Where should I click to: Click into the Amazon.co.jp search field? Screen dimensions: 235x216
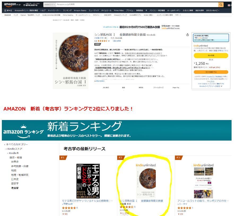pos(137,5)
